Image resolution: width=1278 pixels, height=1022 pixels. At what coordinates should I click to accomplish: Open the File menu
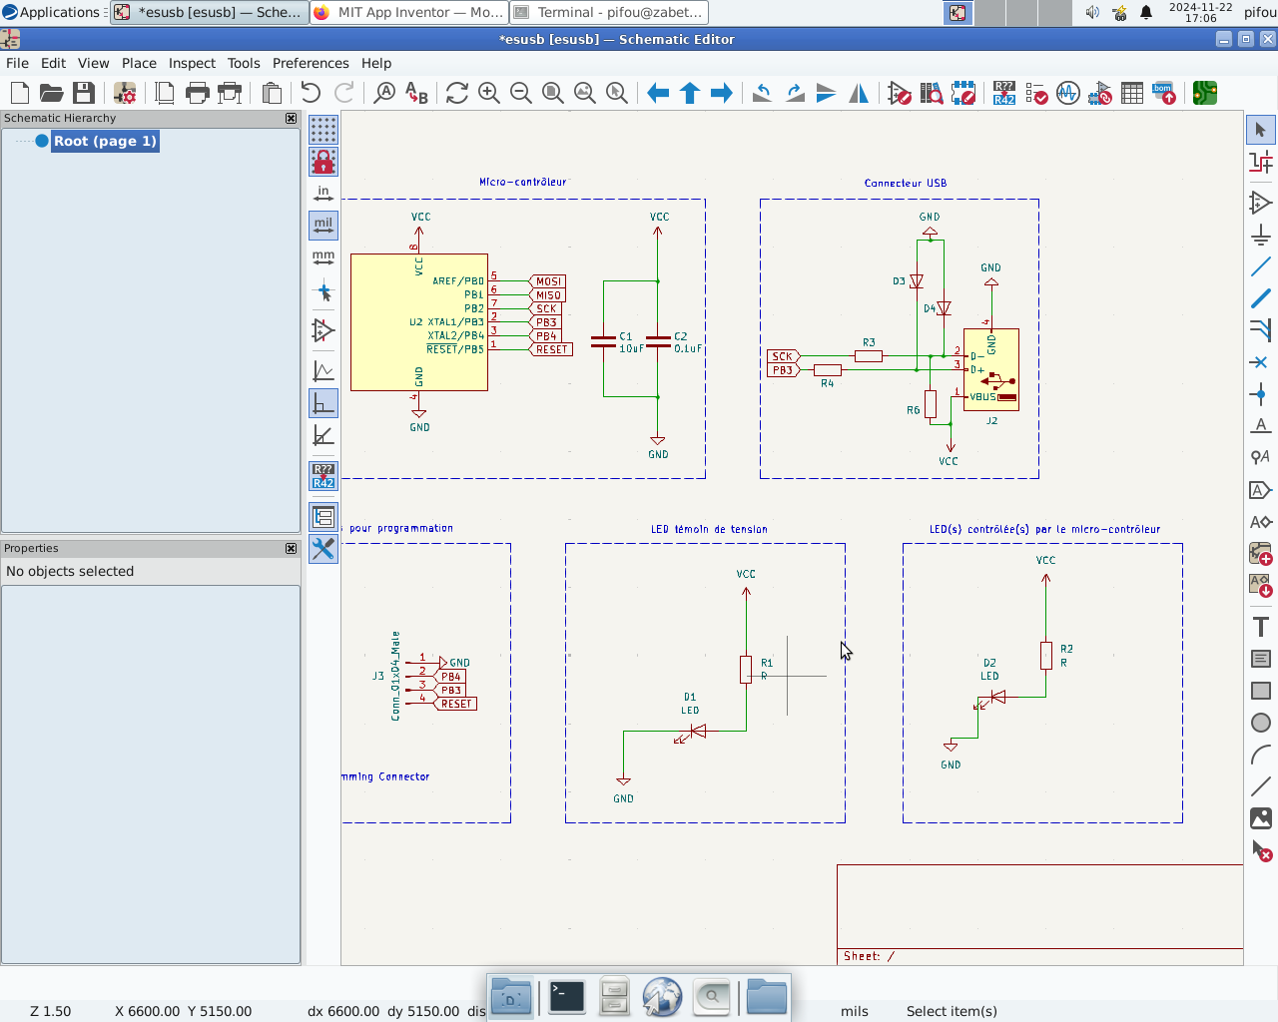click(18, 63)
